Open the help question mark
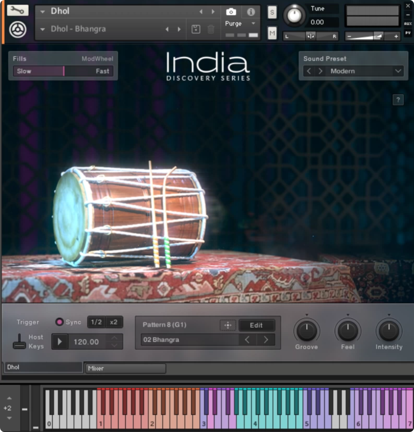The image size is (414, 432). tap(398, 100)
